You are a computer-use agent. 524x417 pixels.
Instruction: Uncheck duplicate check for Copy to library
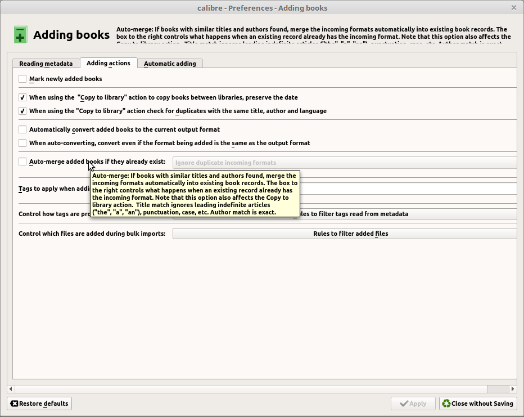[22, 111]
